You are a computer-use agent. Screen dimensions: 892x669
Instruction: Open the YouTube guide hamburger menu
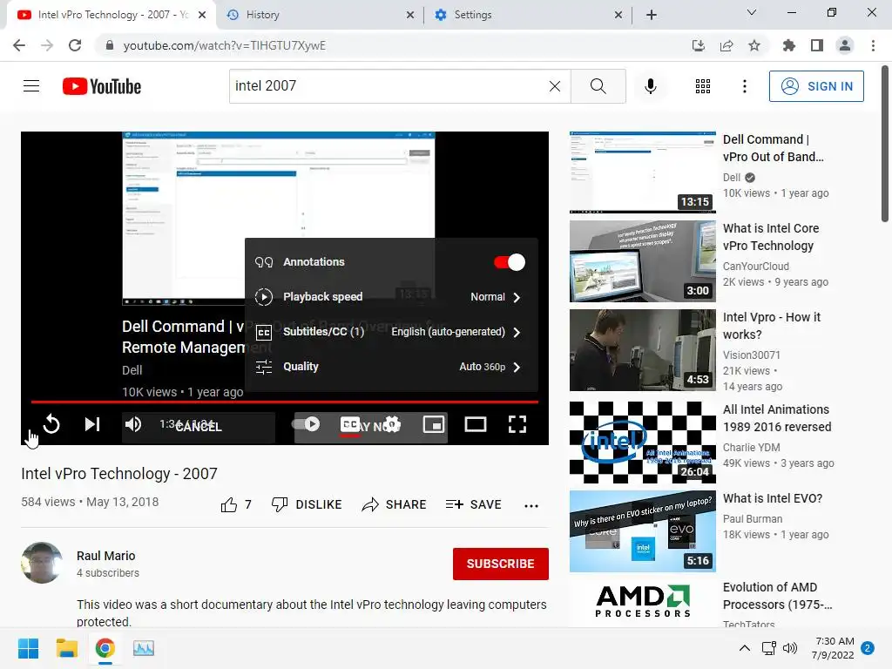coord(31,86)
